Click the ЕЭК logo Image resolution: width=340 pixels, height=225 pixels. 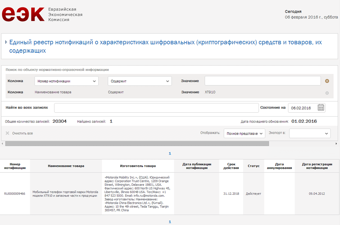(23, 14)
